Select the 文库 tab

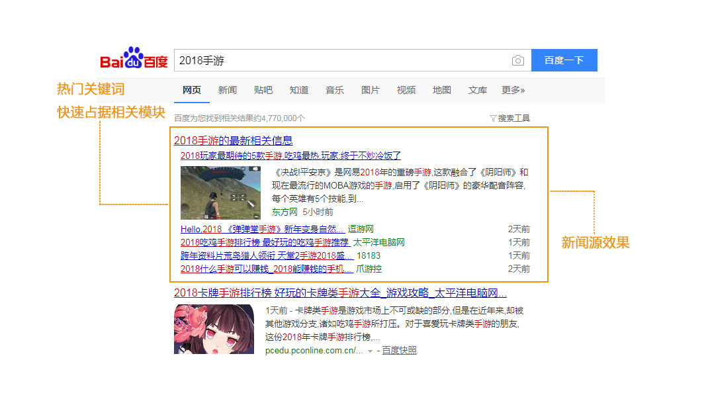tap(477, 91)
